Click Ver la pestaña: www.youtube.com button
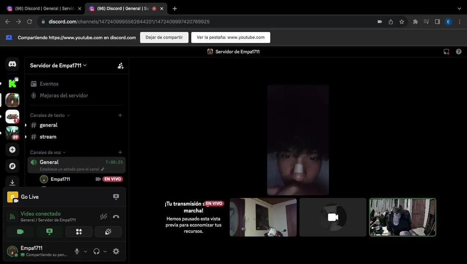The width and height of the screenshot is (467, 264). tap(231, 37)
